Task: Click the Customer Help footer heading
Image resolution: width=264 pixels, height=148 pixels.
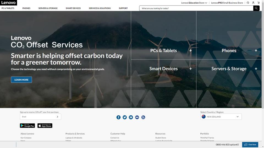Action: coord(118,134)
